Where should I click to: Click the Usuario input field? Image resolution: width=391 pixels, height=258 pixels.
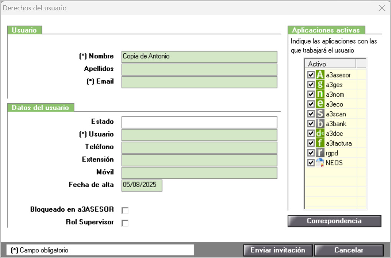[199, 135]
